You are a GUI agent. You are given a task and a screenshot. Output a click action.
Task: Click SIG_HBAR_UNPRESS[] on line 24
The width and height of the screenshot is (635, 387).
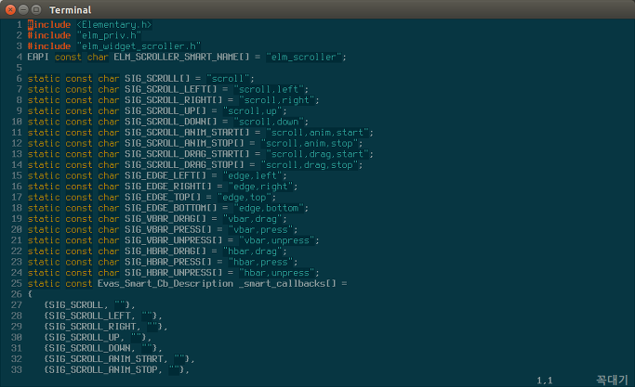pyautogui.click(x=173, y=273)
